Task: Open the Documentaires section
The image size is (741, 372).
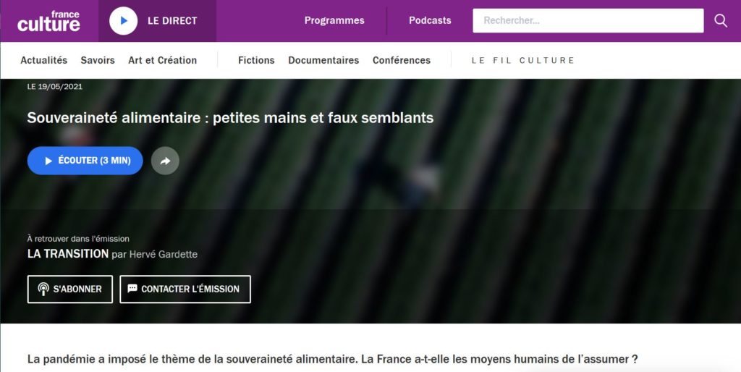Action: pos(323,60)
